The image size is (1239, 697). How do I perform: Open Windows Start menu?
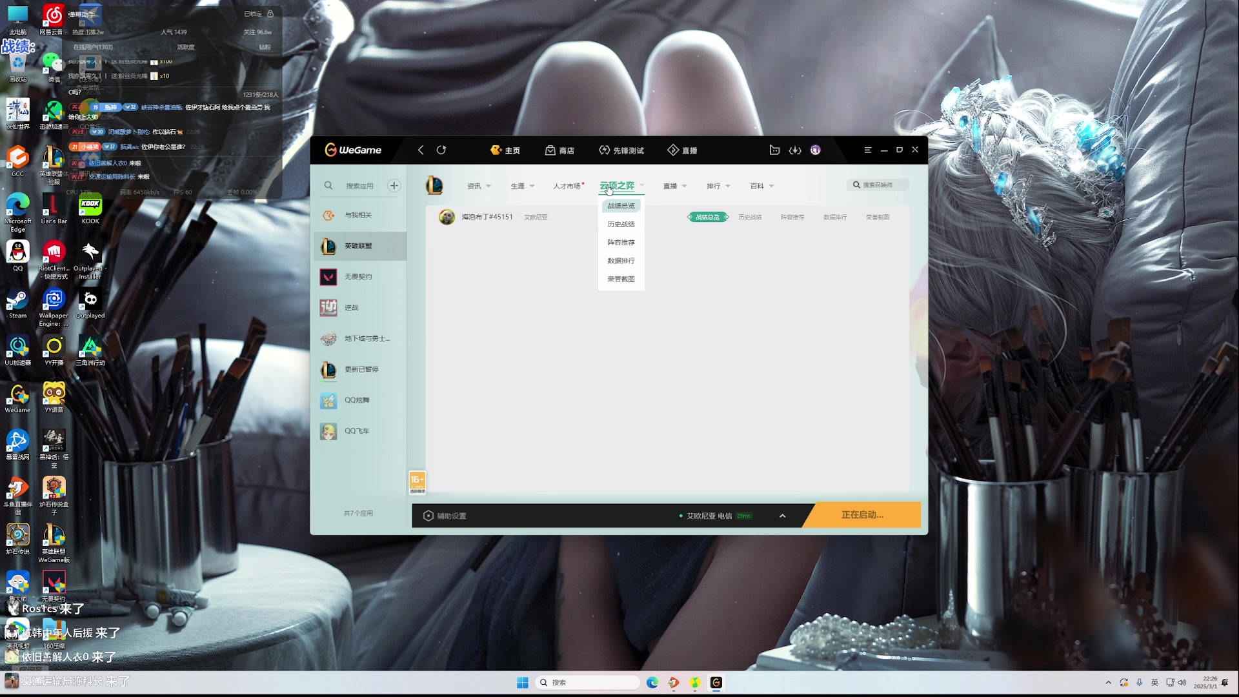[523, 683]
